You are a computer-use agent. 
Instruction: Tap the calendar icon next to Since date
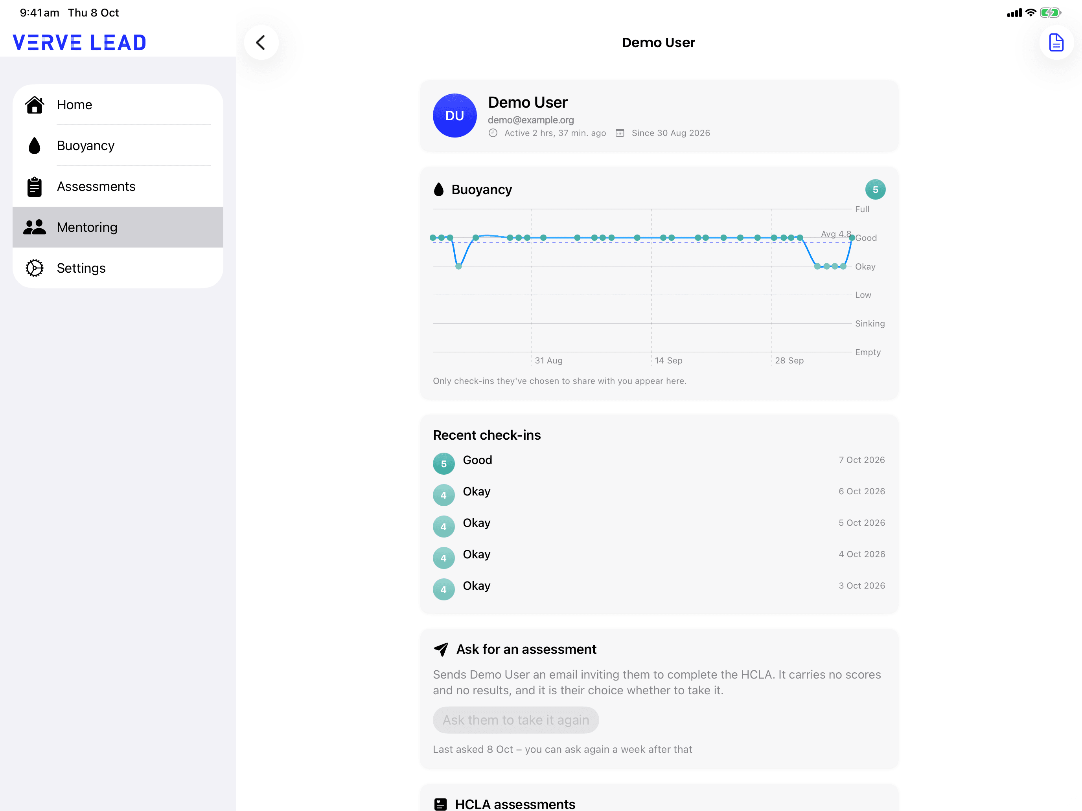620,133
